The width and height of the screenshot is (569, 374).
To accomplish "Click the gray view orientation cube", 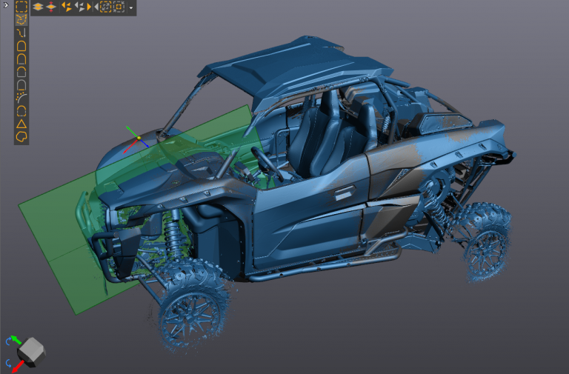I will 32,352.
